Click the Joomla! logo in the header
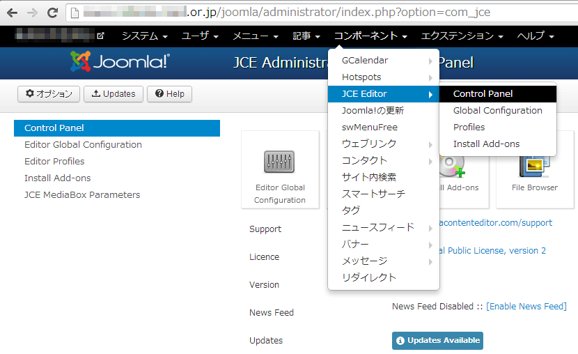The image size is (578, 354). point(120,62)
